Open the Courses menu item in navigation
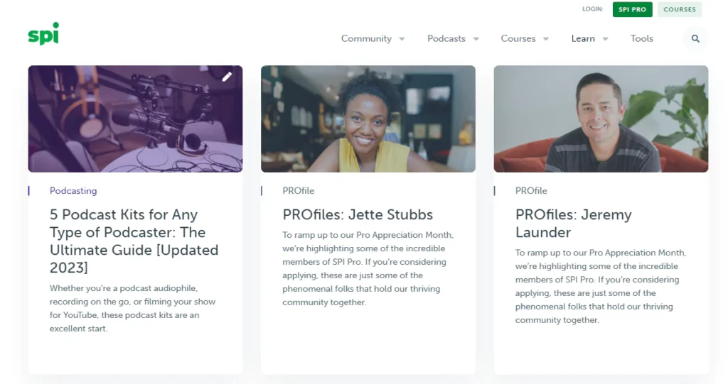Viewport: 728px width, 384px height. tap(518, 38)
